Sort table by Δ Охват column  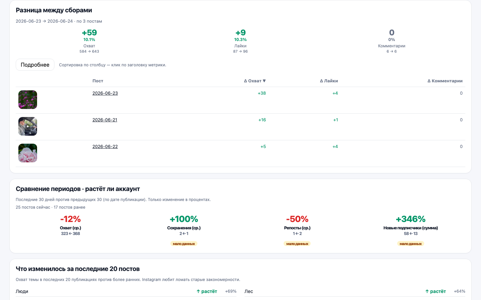tap(255, 81)
